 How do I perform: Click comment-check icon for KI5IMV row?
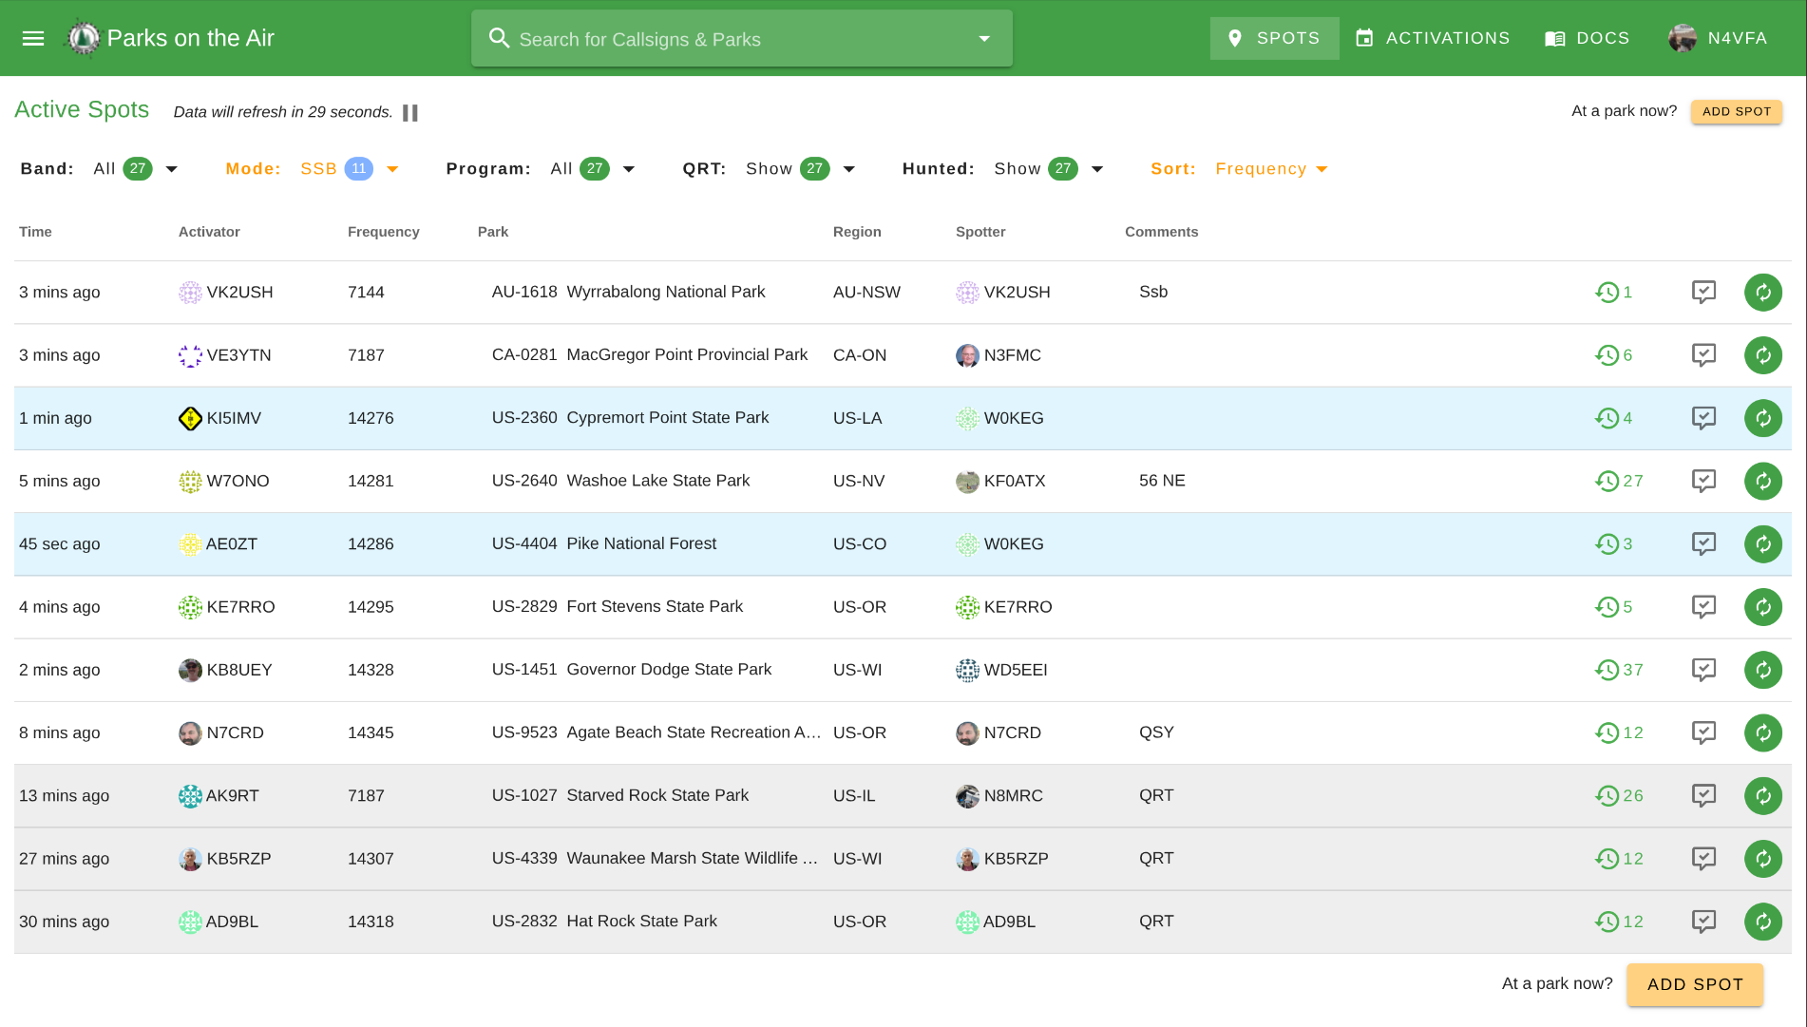(1703, 418)
